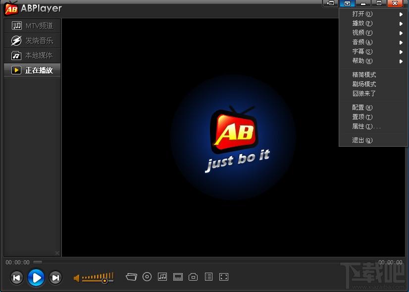
Task: Click the MTV频道 music note icon
Action: pyautogui.click(x=16, y=26)
